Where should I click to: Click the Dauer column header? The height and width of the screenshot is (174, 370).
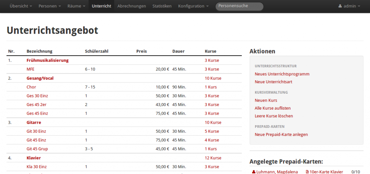178,51
